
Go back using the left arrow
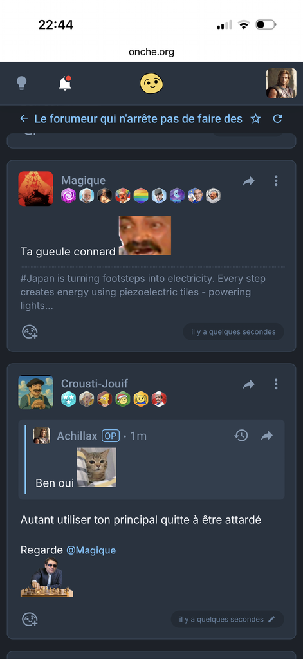pos(24,119)
